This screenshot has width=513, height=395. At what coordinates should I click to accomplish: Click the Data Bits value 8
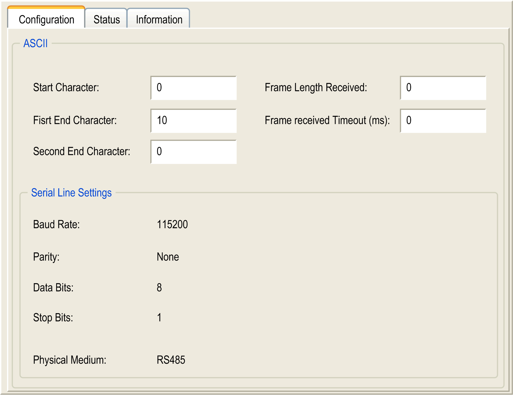[159, 288]
